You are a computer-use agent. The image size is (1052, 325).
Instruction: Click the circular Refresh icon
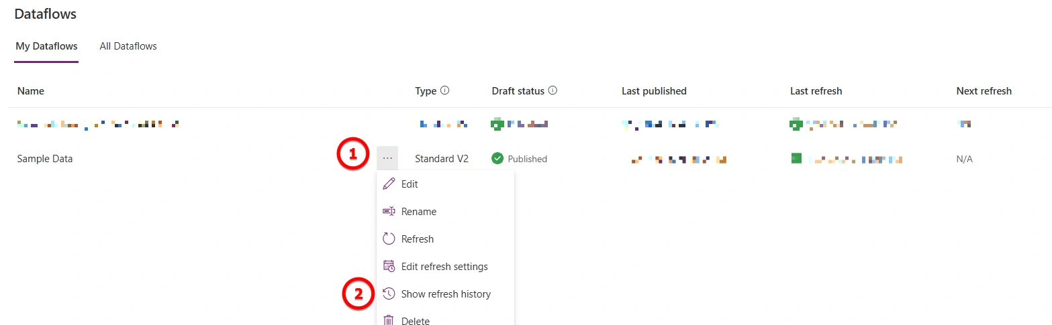(389, 239)
